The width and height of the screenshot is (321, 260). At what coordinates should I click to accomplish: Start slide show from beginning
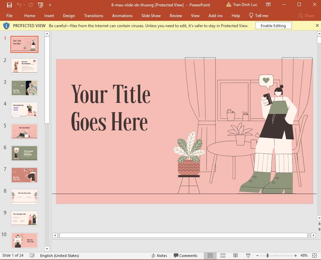point(40,5)
